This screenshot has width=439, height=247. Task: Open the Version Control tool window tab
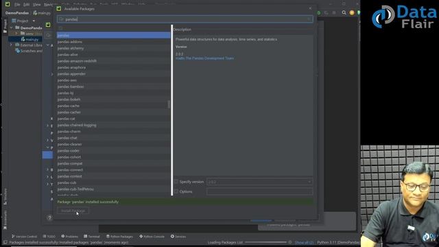click(24, 236)
